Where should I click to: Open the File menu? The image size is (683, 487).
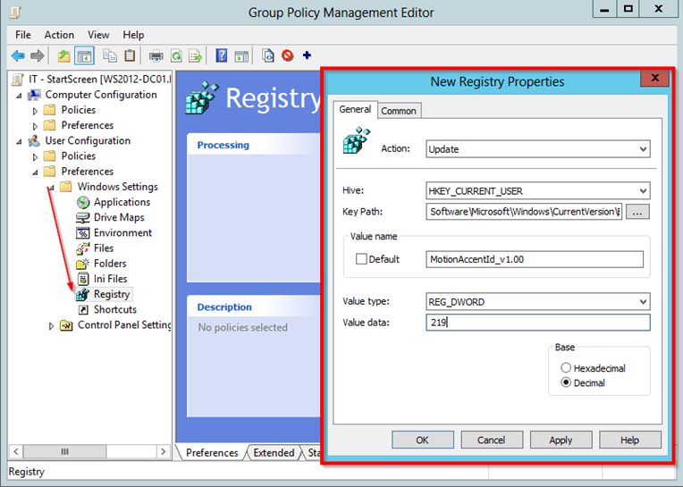(23, 35)
